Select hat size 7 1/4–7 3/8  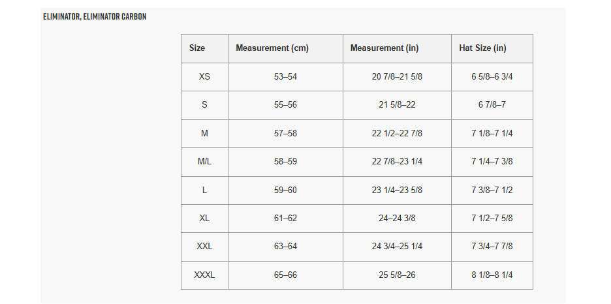(492, 162)
